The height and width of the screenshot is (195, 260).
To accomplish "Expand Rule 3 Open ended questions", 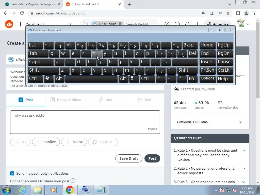I will click(x=243, y=182).
